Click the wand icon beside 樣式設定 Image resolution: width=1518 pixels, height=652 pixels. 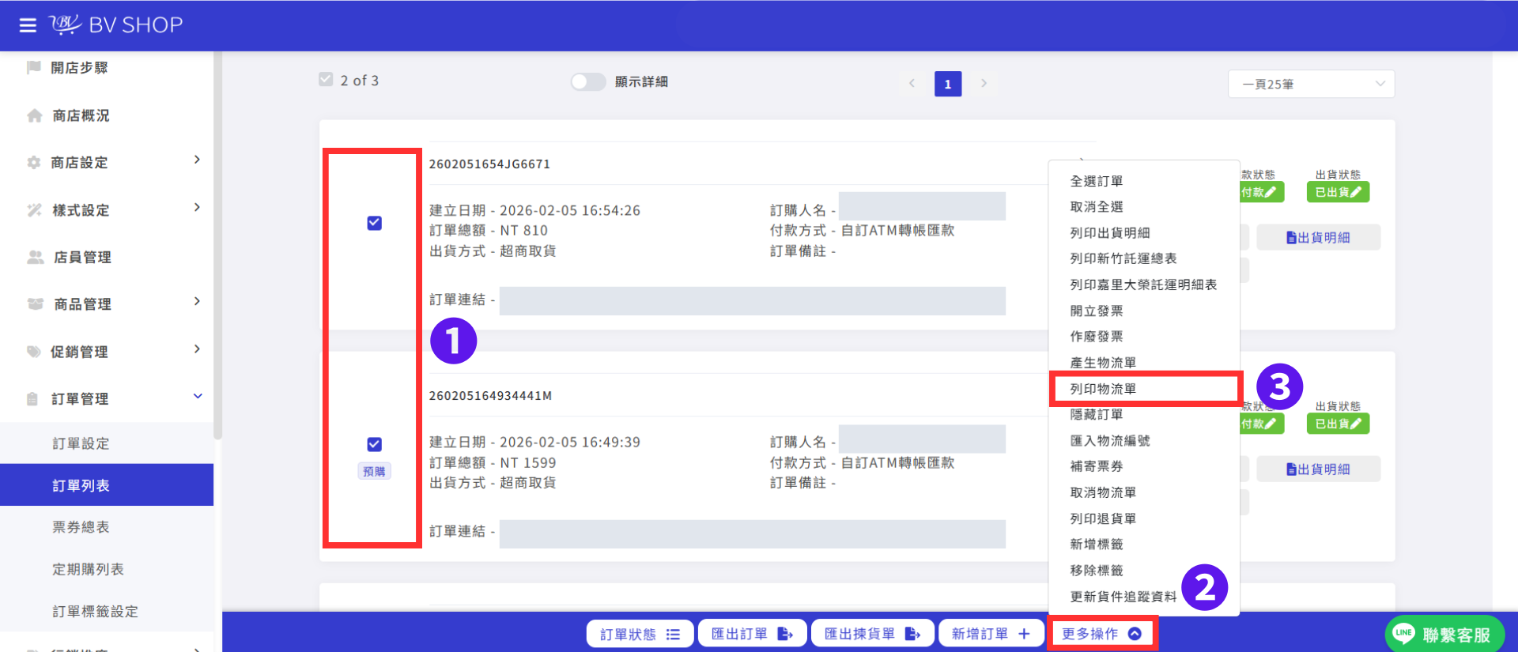(34, 209)
